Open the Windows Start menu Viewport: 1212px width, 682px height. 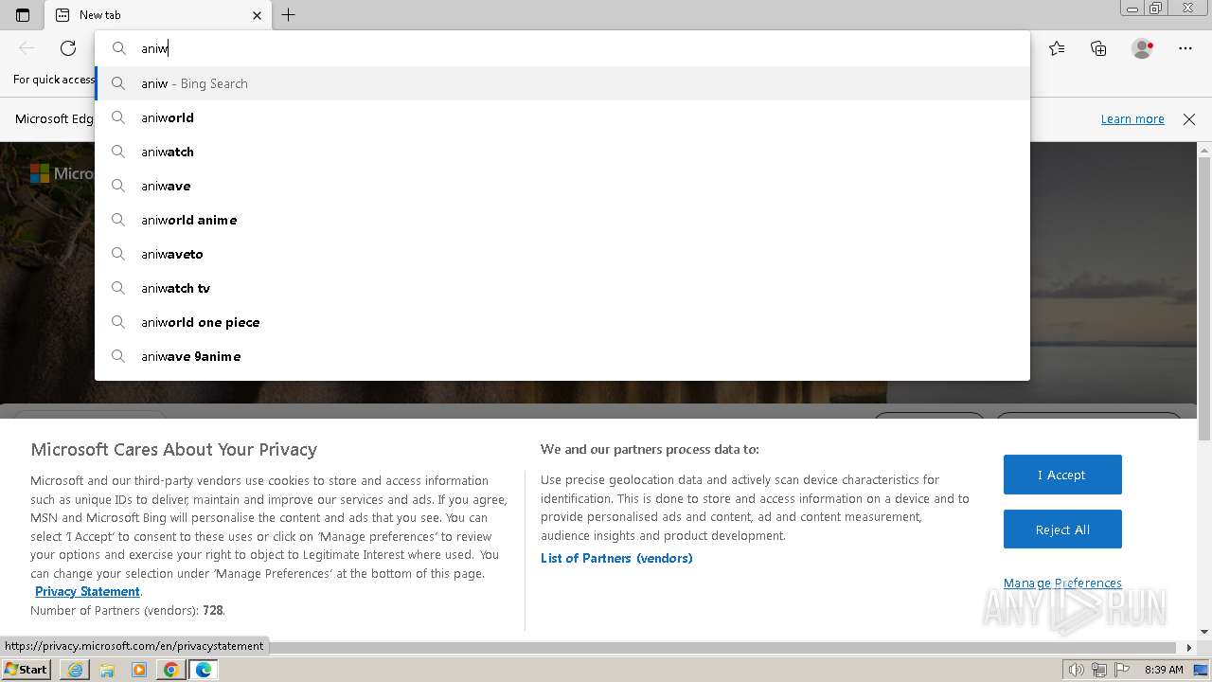pyautogui.click(x=26, y=669)
